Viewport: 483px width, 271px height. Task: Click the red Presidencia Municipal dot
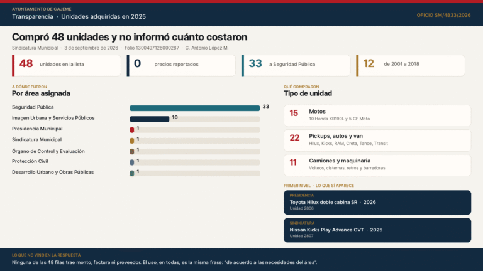pyautogui.click(x=132, y=130)
